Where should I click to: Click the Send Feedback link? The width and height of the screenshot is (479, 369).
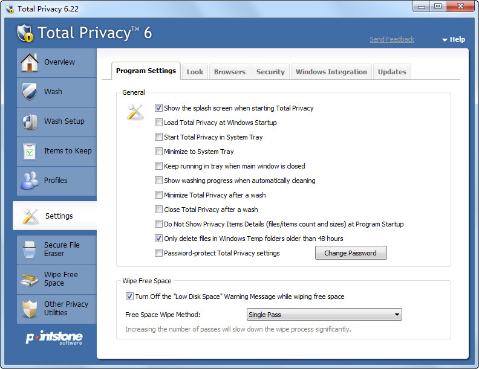(392, 39)
